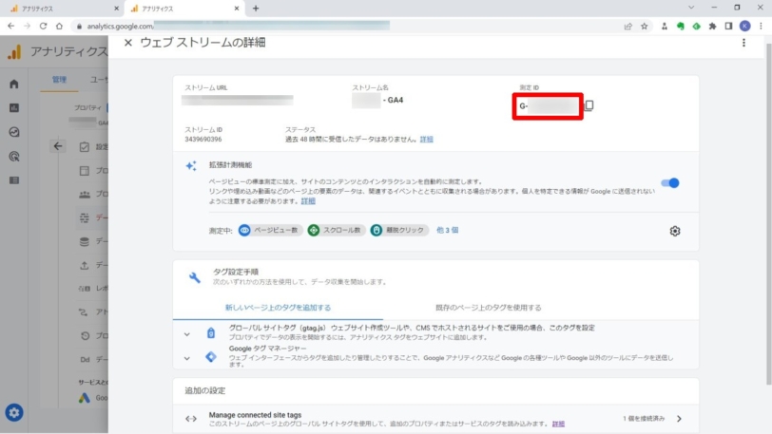Select the 新しいページ上のタグを追加する tab
The image size is (772, 434).
pyautogui.click(x=278, y=308)
